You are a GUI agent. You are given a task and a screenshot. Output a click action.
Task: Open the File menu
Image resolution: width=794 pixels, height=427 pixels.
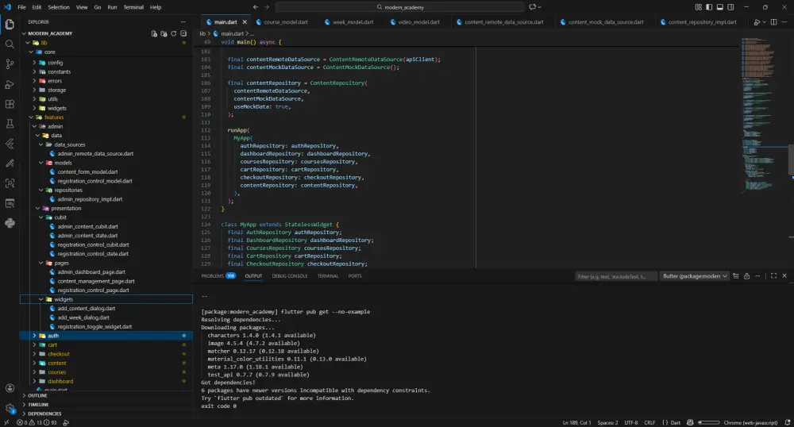[21, 7]
